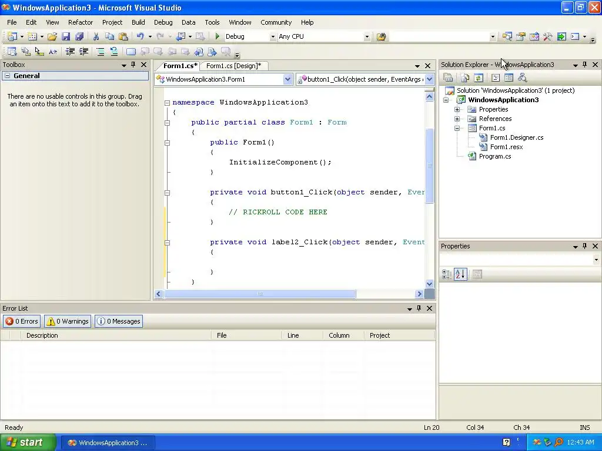Click Refresh in Solution Explorer toolbar
The image size is (602, 451).
click(x=479, y=78)
